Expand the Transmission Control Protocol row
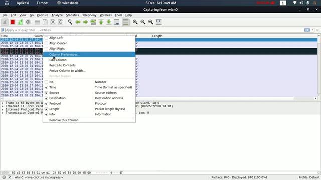 (x=3, y=113)
